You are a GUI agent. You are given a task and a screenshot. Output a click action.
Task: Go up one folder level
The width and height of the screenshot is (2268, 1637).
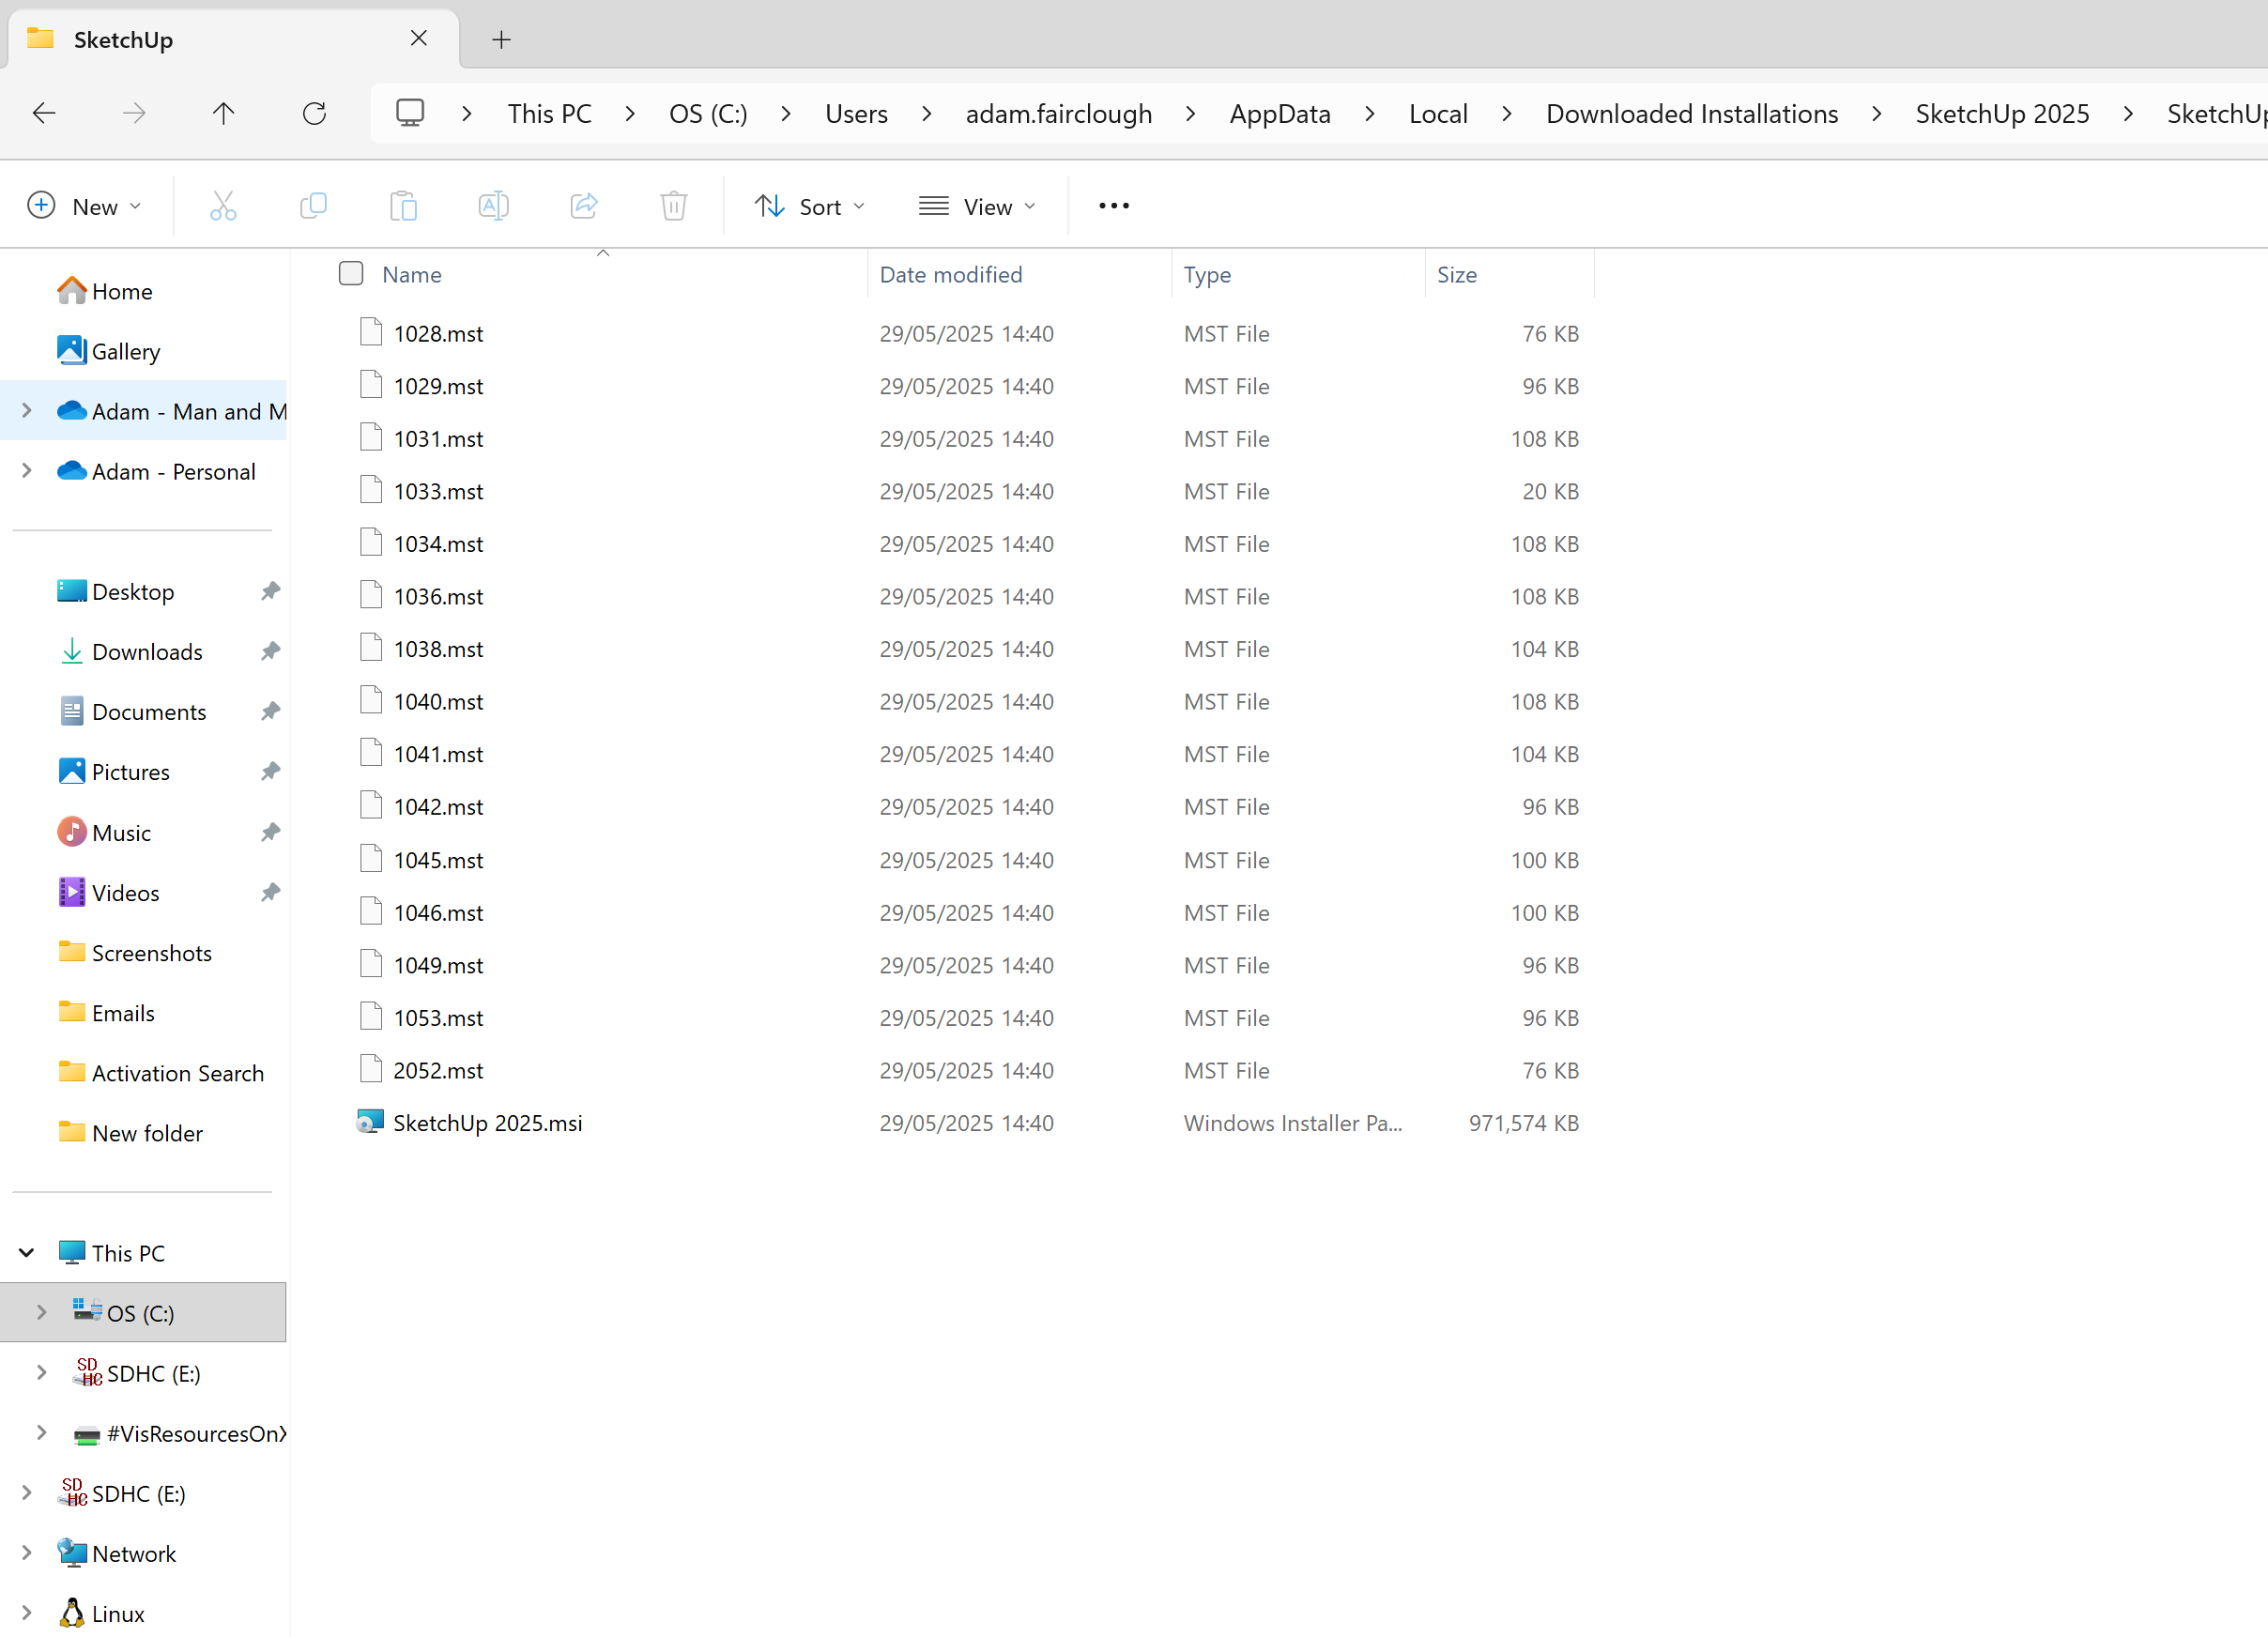(x=223, y=114)
